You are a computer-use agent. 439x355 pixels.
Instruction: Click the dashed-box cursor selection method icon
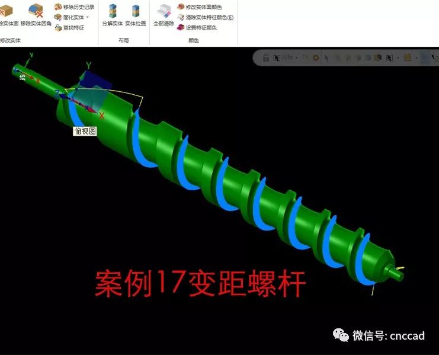coord(389,58)
